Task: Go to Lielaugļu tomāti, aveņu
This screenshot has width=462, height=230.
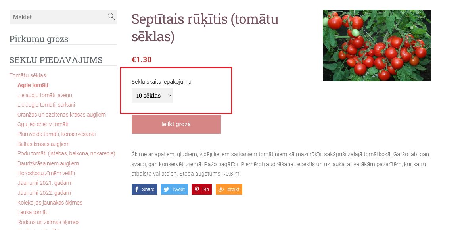Action: 44,95
